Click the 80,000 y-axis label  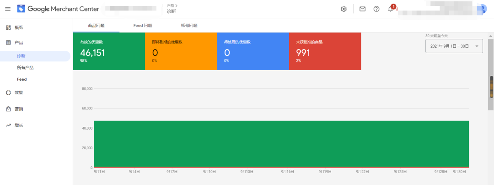click(x=86, y=89)
